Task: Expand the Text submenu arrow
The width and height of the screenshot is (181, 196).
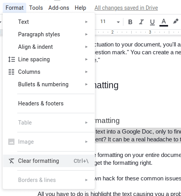Action: click(x=86, y=22)
